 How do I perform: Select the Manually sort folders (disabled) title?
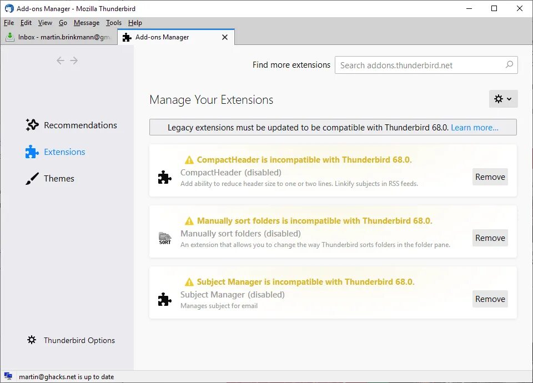pyautogui.click(x=240, y=234)
